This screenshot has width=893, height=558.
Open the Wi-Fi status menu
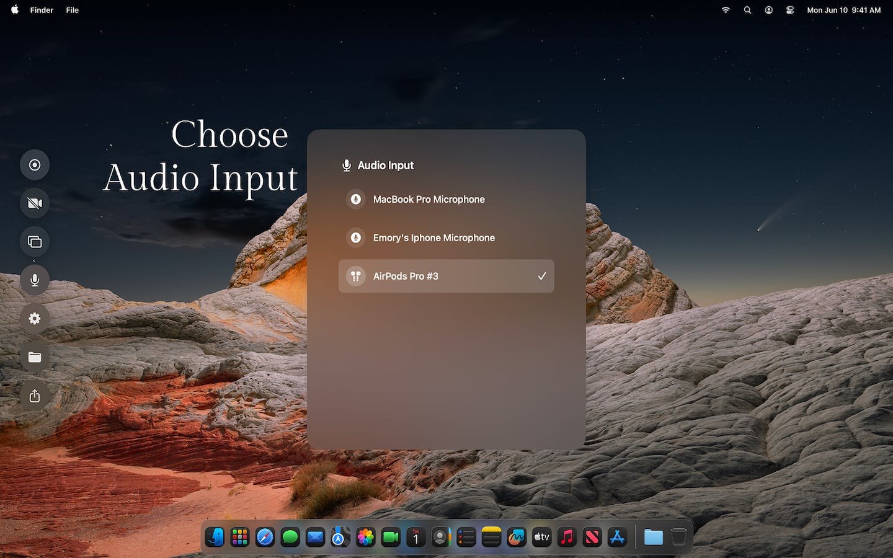point(726,10)
